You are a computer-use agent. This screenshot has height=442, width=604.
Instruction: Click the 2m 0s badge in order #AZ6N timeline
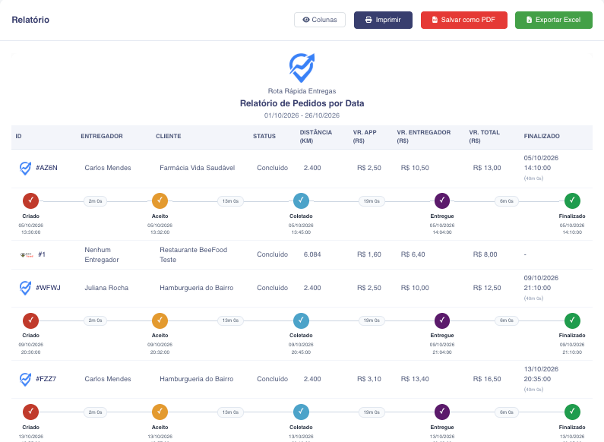(95, 201)
